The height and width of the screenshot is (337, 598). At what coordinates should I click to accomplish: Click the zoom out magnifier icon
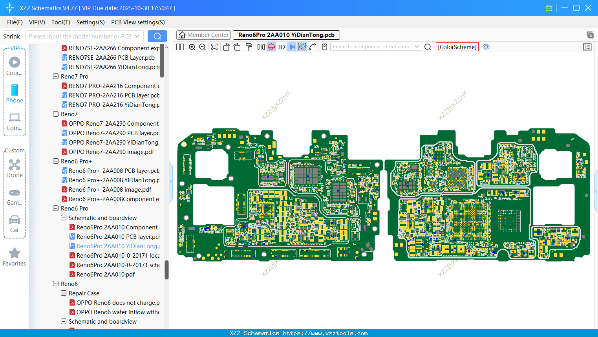pos(203,47)
